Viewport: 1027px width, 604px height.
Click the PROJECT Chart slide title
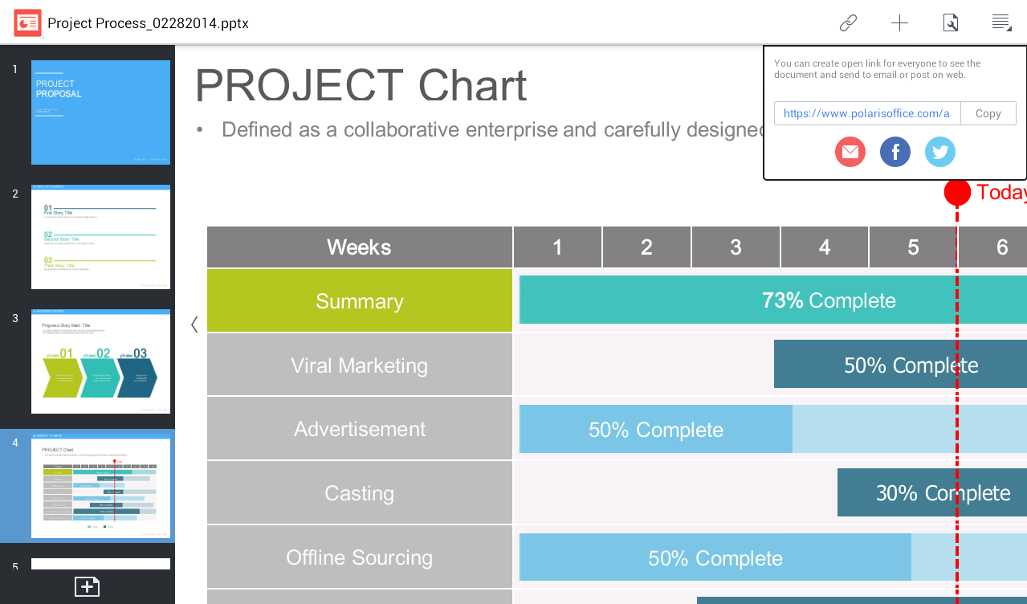click(x=361, y=86)
